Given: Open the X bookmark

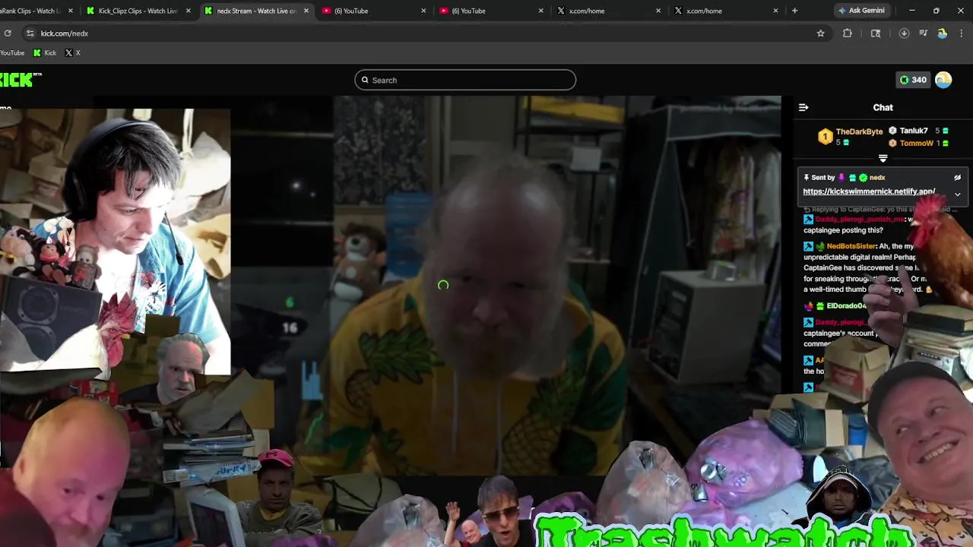Looking at the screenshot, I should 73,52.
